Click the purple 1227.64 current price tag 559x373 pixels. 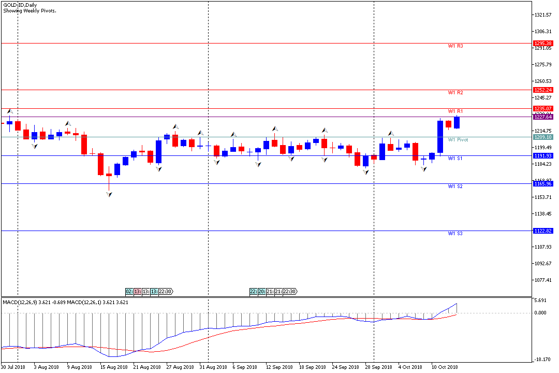543,117
